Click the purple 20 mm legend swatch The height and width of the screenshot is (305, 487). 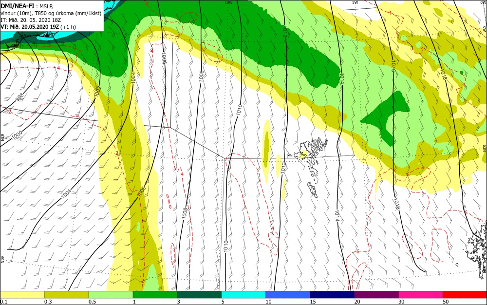point(376,295)
